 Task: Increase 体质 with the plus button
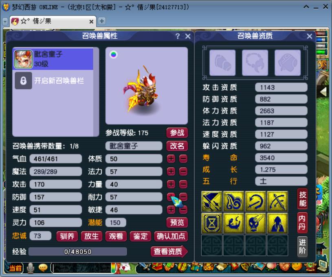[171, 159]
